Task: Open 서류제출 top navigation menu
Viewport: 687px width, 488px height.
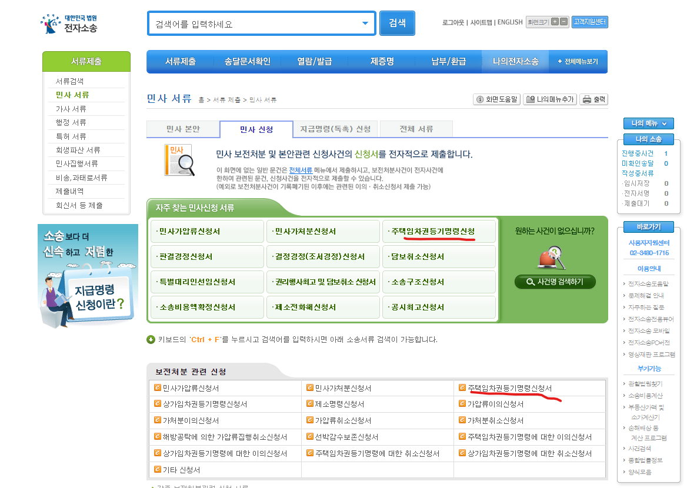Action: [181, 62]
